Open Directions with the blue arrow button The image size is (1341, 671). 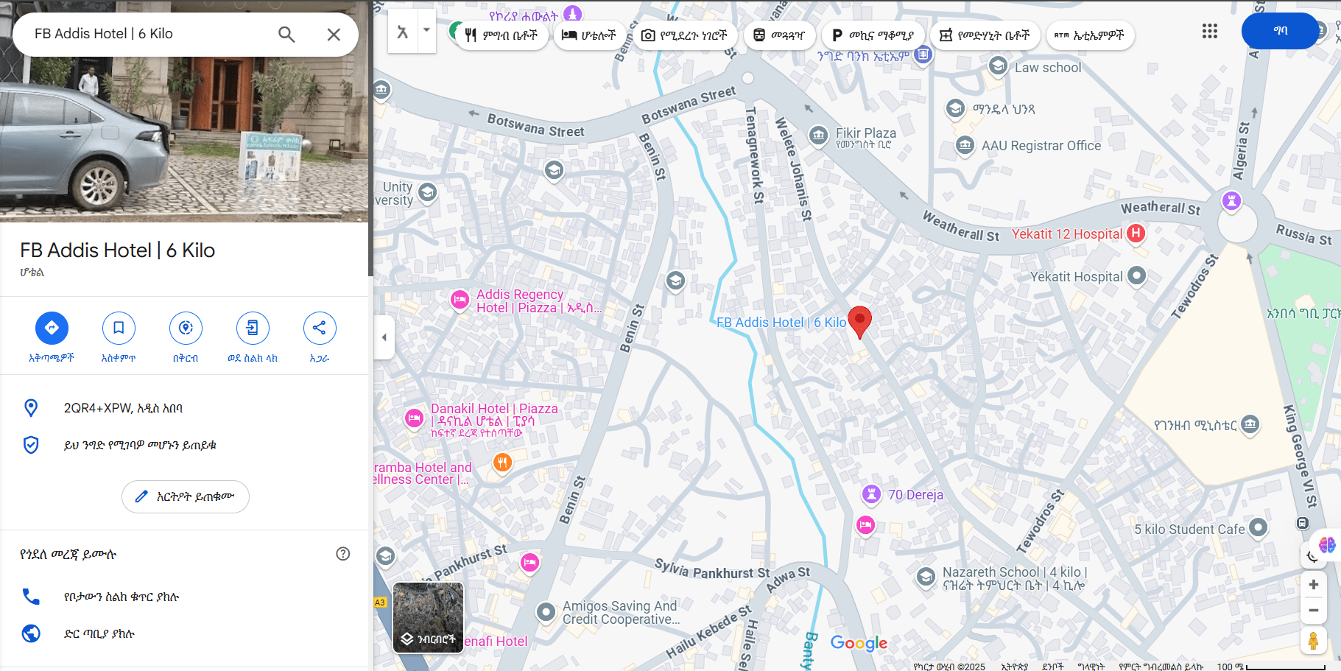(x=52, y=328)
